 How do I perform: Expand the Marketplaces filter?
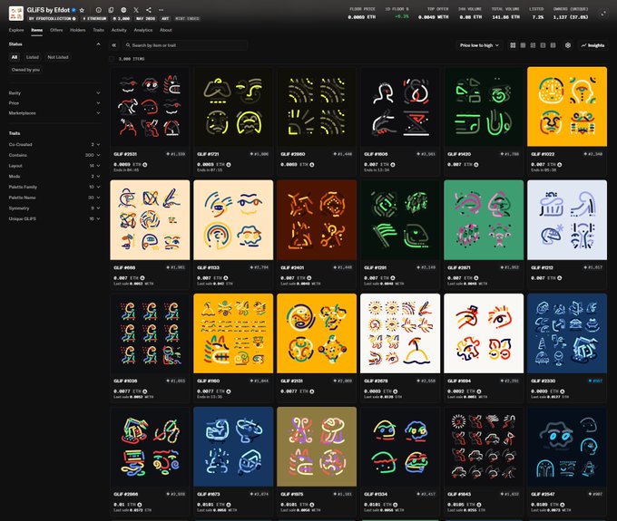(x=54, y=113)
